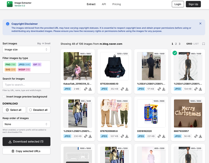
Task: Enable Invert image preview background checkbox
Action: 4,97
